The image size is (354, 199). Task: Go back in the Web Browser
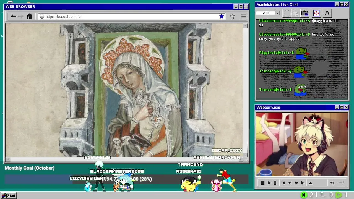(13, 17)
